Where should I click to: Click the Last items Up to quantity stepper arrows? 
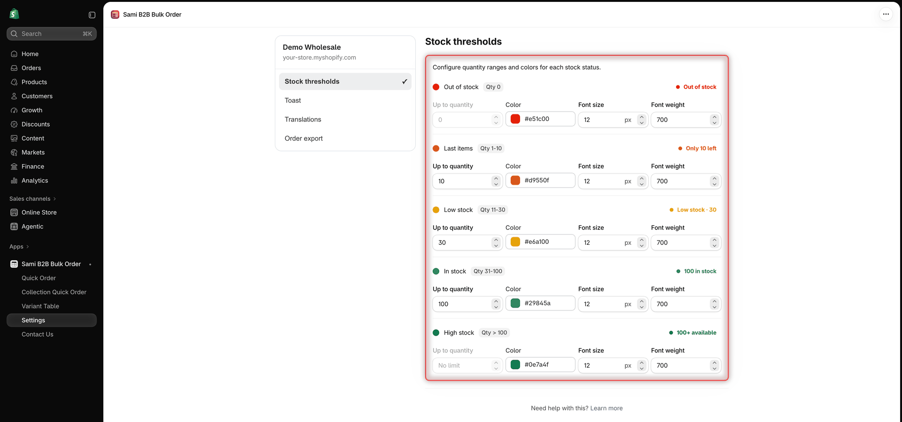[x=496, y=181]
